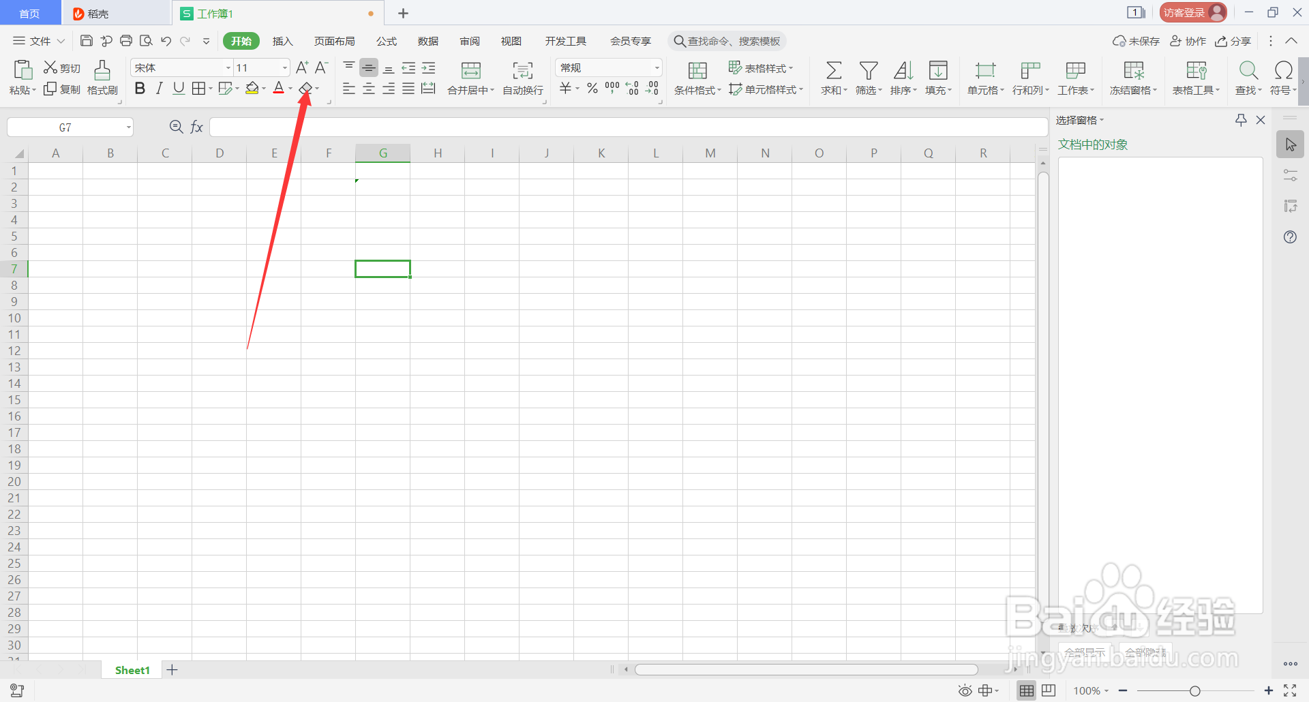Open the font size dropdown showing 11
The height and width of the screenshot is (702, 1309).
click(285, 67)
